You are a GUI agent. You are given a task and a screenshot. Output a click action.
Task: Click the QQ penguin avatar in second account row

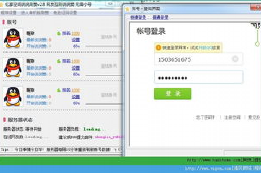tap(13, 67)
